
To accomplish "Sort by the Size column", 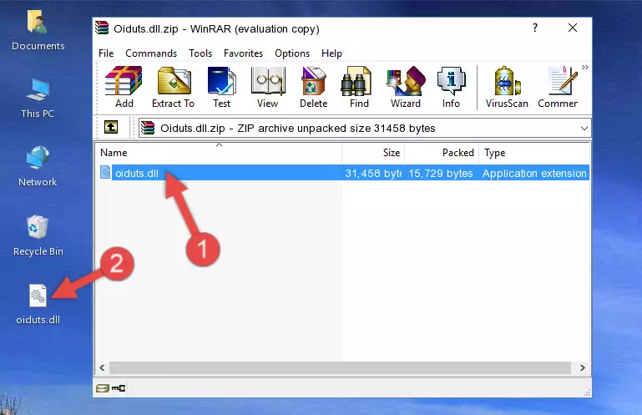I will tap(373, 153).
